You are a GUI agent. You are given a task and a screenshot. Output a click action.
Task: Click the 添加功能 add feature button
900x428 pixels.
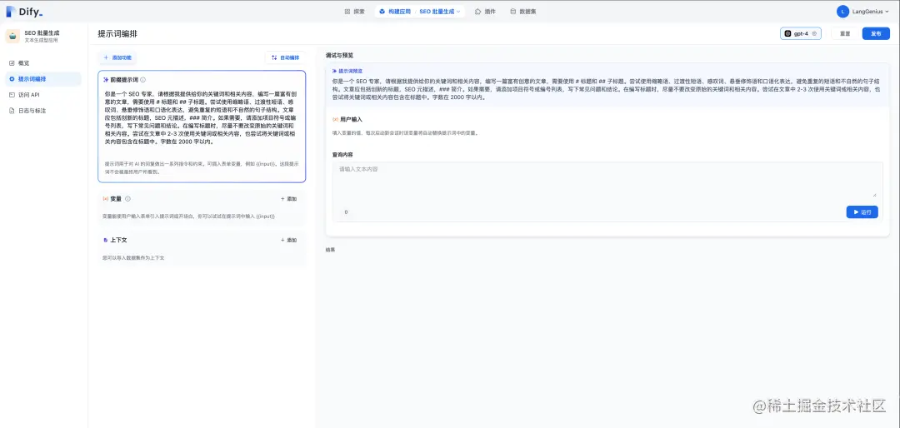(x=117, y=57)
